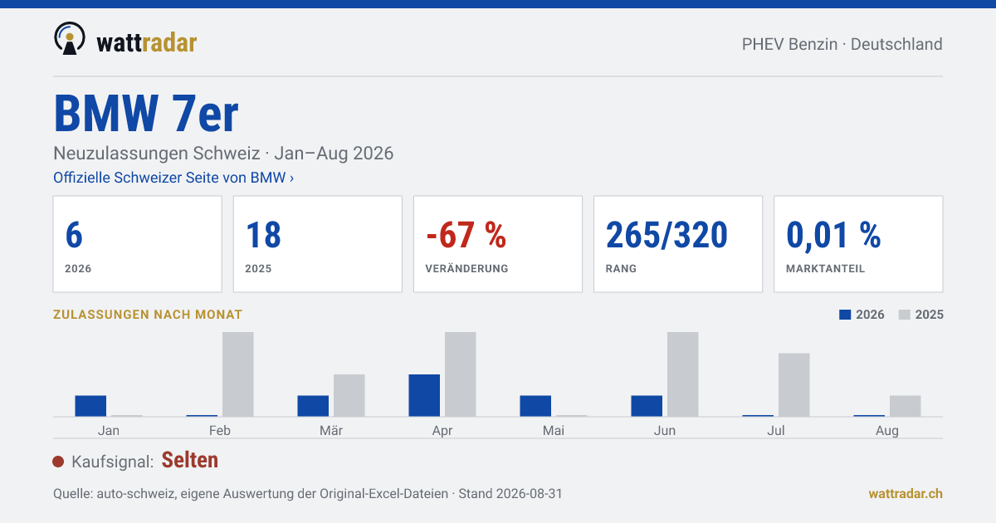Click the red Kaufsignal indicator dot

[58, 462]
